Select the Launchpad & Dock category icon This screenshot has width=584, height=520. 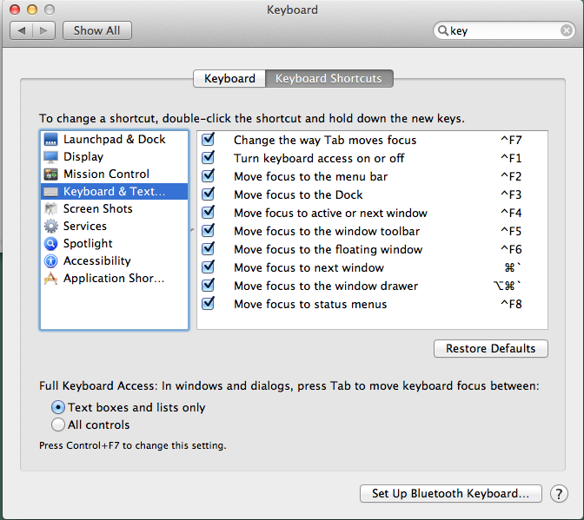(50, 140)
